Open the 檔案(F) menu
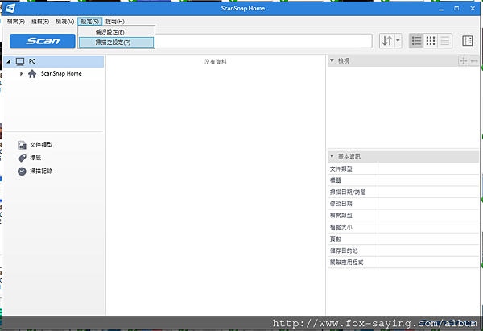The width and height of the screenshot is (483, 331). click(16, 21)
